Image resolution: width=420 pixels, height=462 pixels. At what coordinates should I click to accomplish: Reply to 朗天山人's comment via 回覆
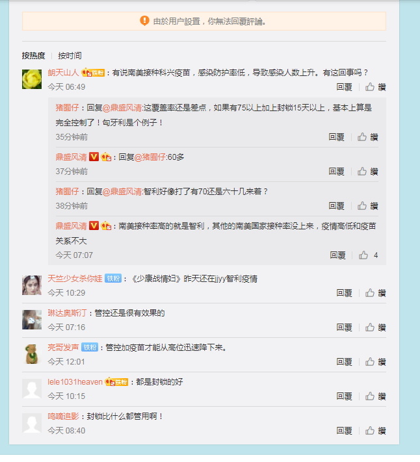(x=344, y=87)
